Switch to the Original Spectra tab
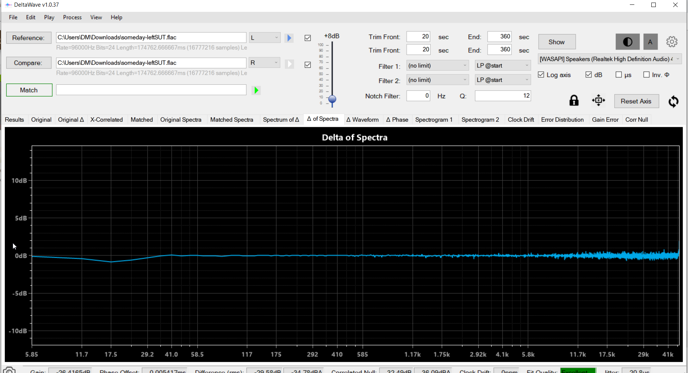 pyautogui.click(x=181, y=120)
